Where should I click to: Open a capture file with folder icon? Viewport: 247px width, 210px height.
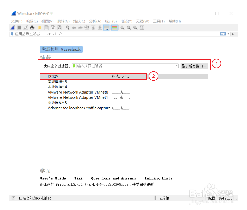pos(40,28)
